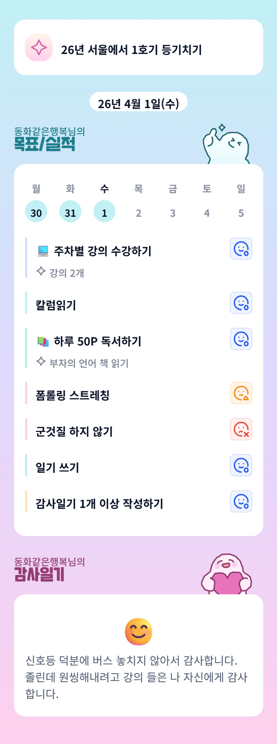Open the gratitude diary entry text
Image resolution: width=277 pixels, height=744 pixels.
tap(136, 677)
